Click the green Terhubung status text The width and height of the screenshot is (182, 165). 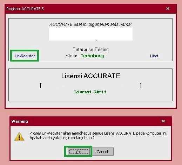pyautogui.click(x=93, y=56)
